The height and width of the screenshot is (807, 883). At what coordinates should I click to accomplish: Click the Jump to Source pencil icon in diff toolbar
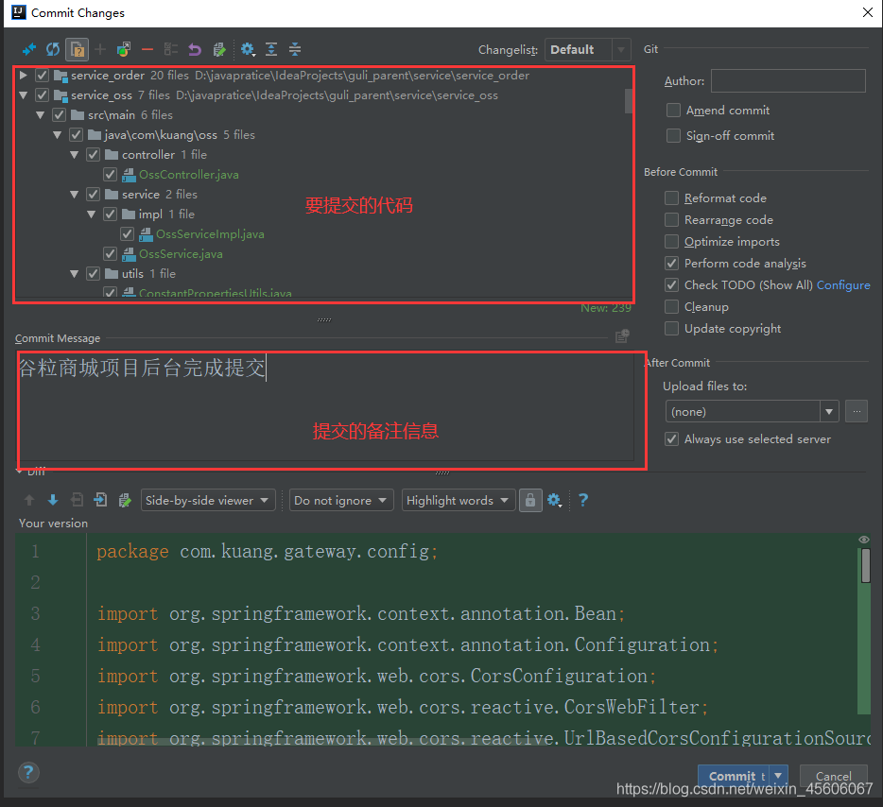[125, 500]
